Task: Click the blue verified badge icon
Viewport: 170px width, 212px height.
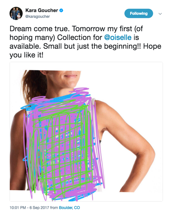Action: (x=61, y=10)
